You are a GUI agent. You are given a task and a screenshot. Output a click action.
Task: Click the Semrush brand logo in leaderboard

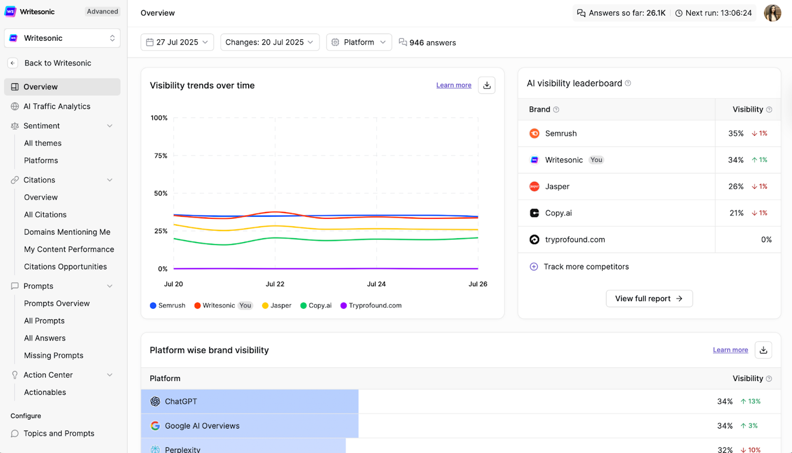[534, 134]
